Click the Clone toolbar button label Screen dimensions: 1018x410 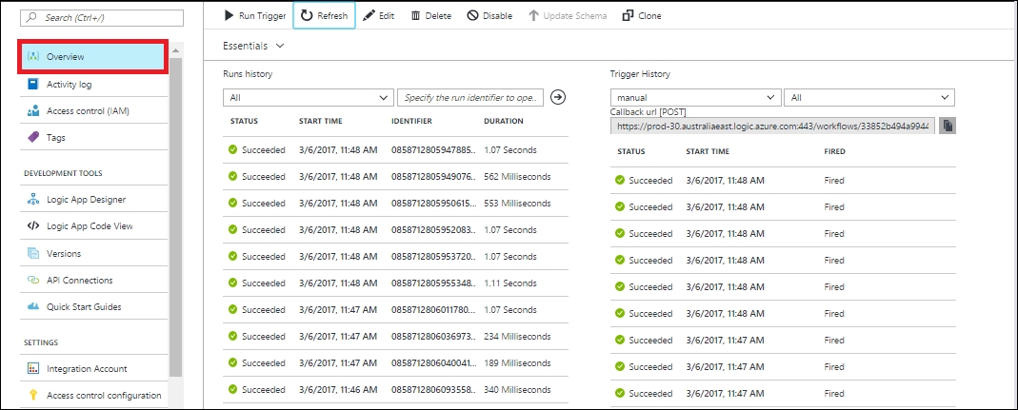(x=649, y=16)
